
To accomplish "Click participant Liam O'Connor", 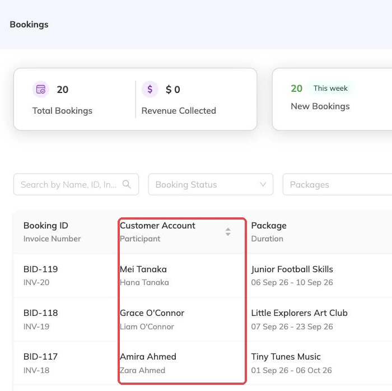I will click(147, 327).
